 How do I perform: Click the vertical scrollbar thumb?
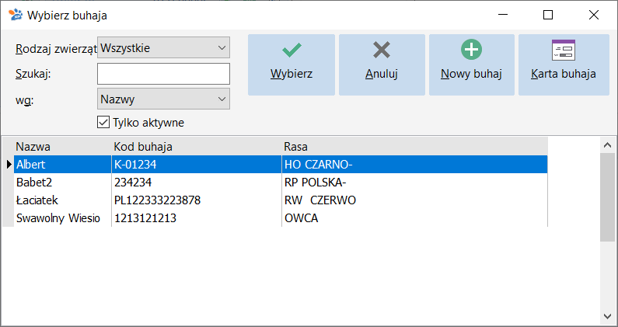[x=607, y=197]
